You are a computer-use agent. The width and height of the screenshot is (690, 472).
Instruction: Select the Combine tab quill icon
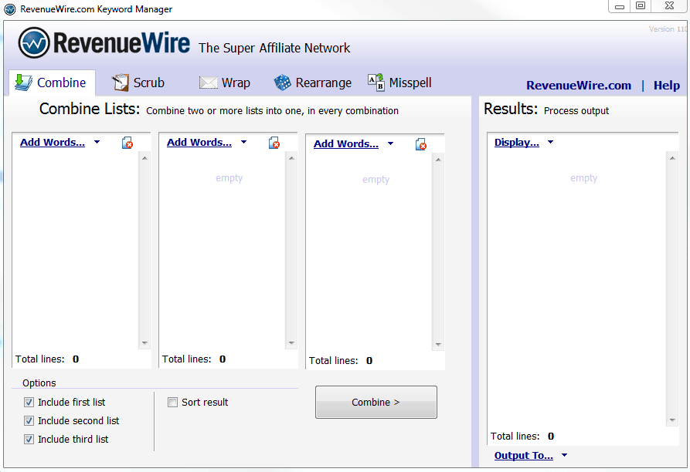23,82
